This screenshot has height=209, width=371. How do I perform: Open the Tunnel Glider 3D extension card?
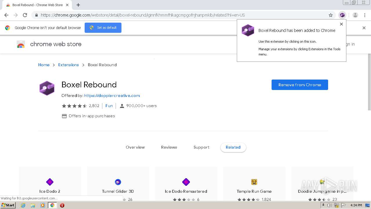[x=118, y=184]
